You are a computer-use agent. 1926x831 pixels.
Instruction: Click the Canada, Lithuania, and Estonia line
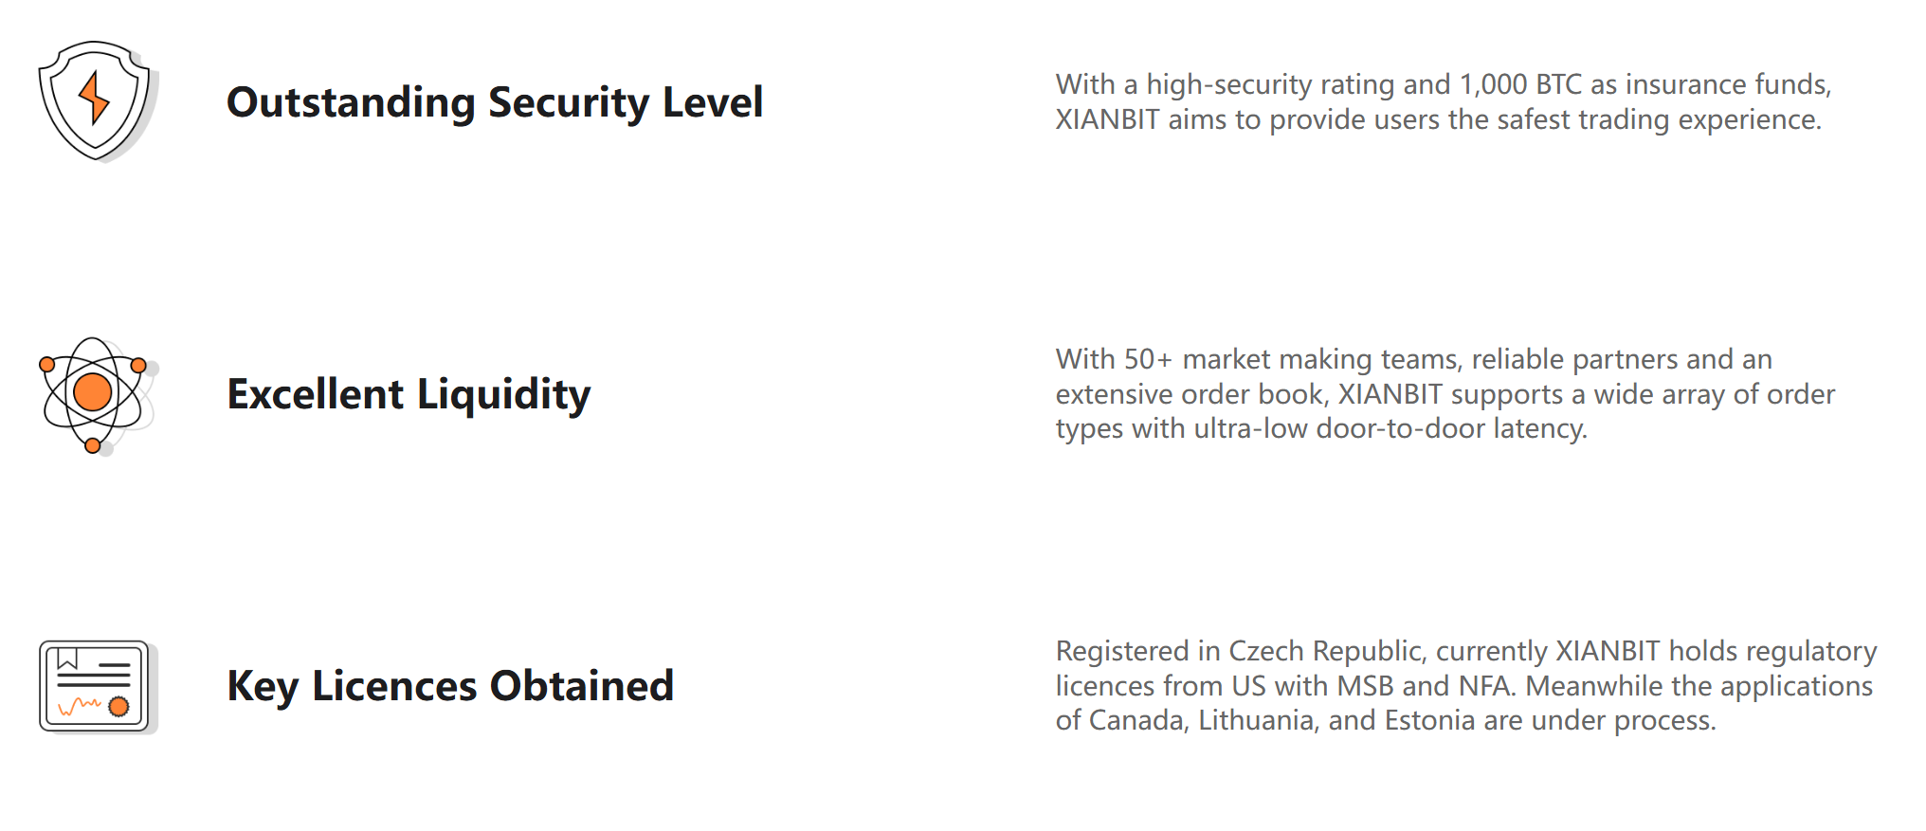click(x=1386, y=720)
